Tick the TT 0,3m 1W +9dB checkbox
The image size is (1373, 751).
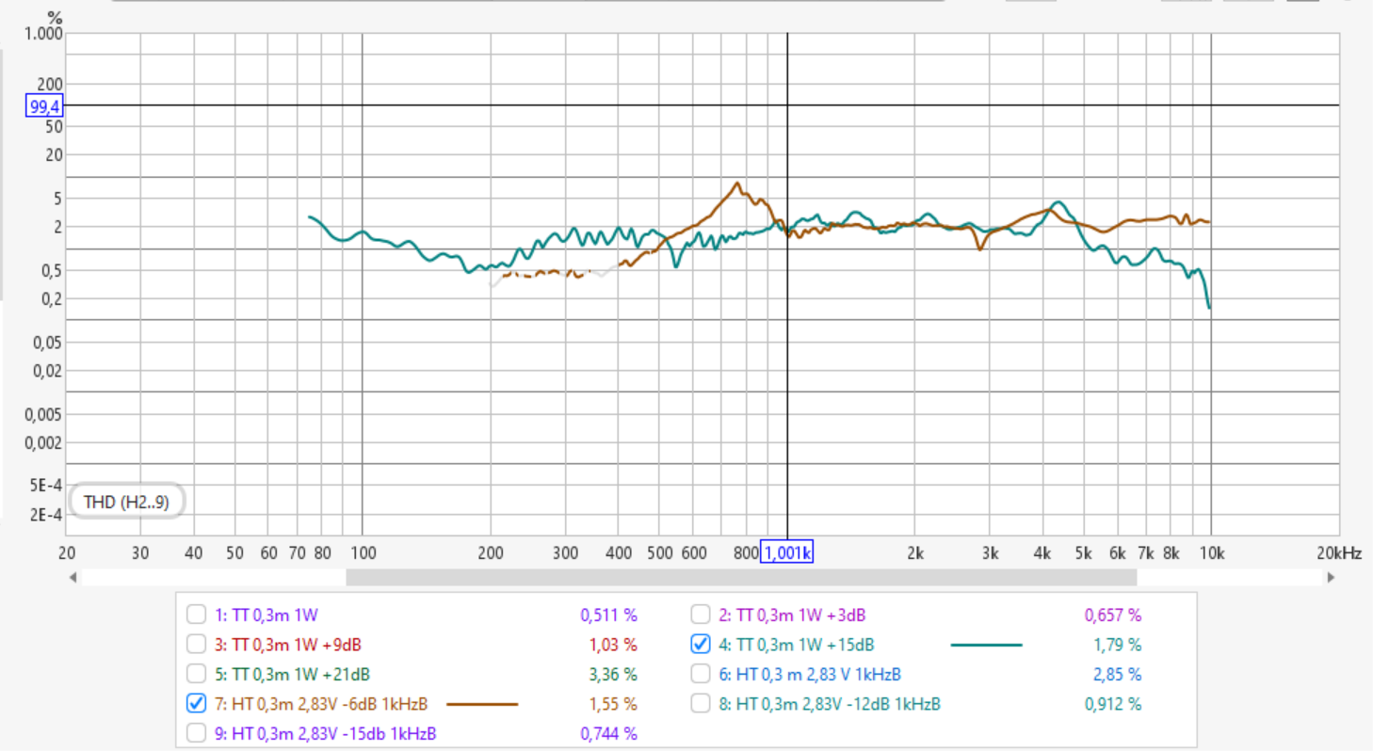pos(196,645)
